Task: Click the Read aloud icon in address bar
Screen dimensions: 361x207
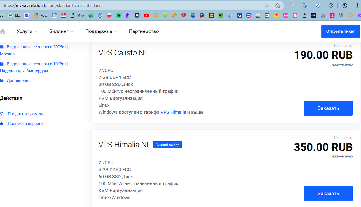Action: coord(267,6)
